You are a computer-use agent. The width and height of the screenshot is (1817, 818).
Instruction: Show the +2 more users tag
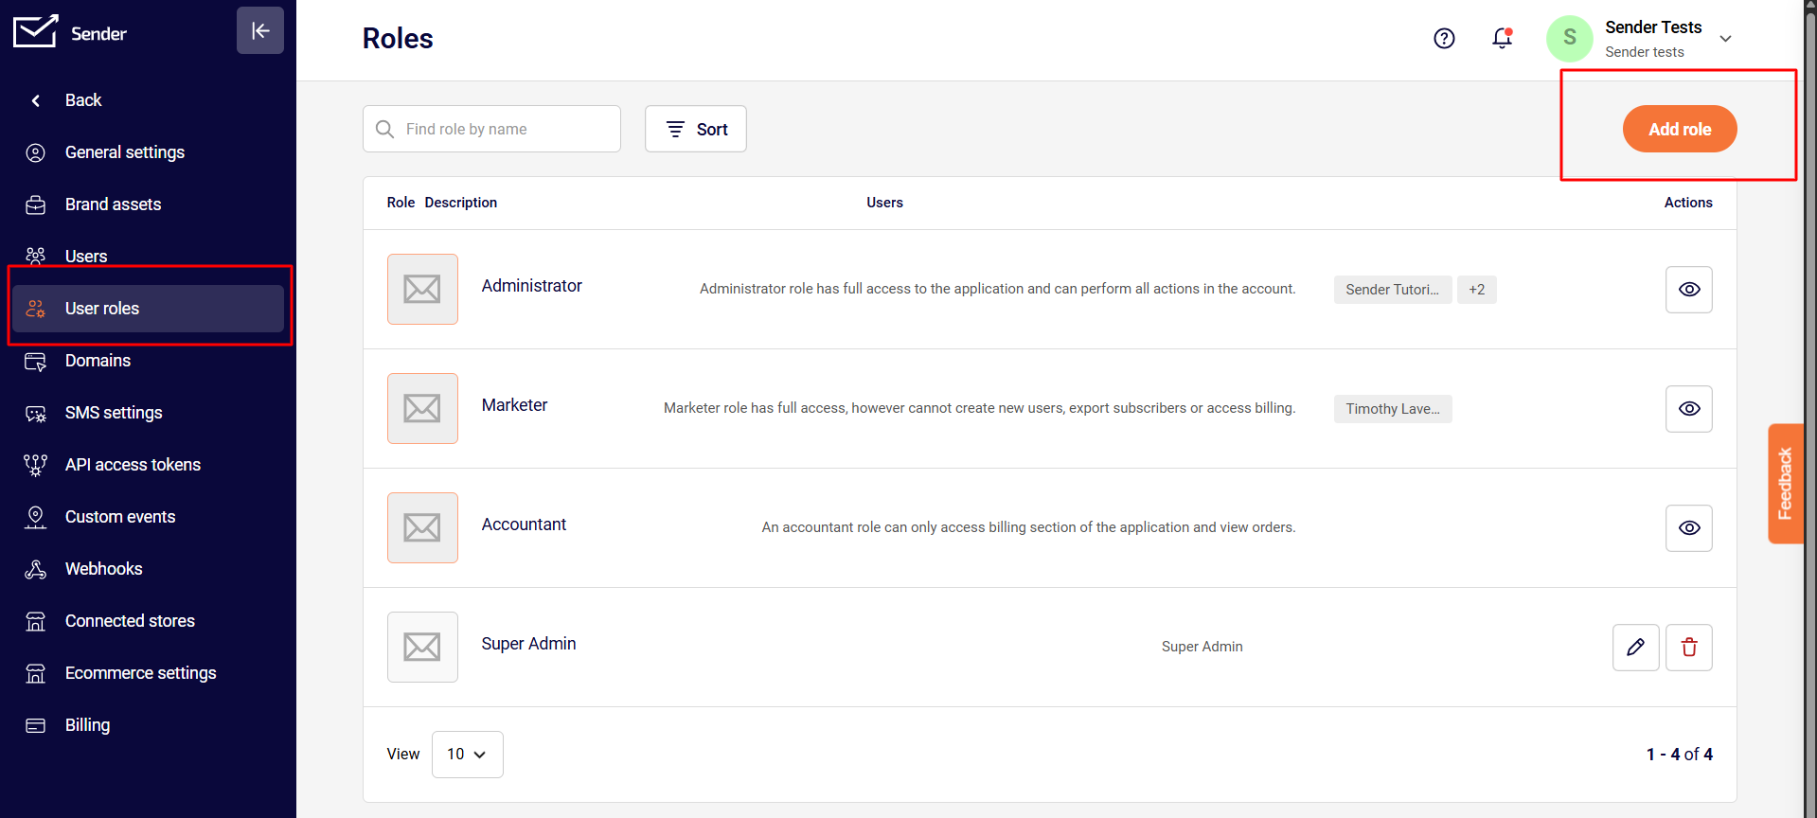pyautogui.click(x=1477, y=290)
